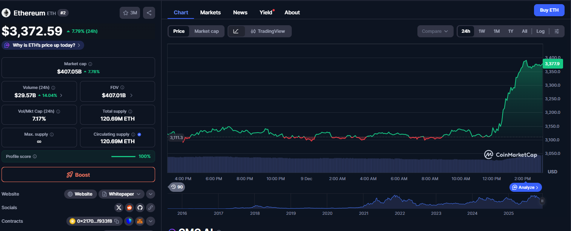The width and height of the screenshot is (571, 231).
Task: Copy the Ethereum contract address
Action: [116, 221]
